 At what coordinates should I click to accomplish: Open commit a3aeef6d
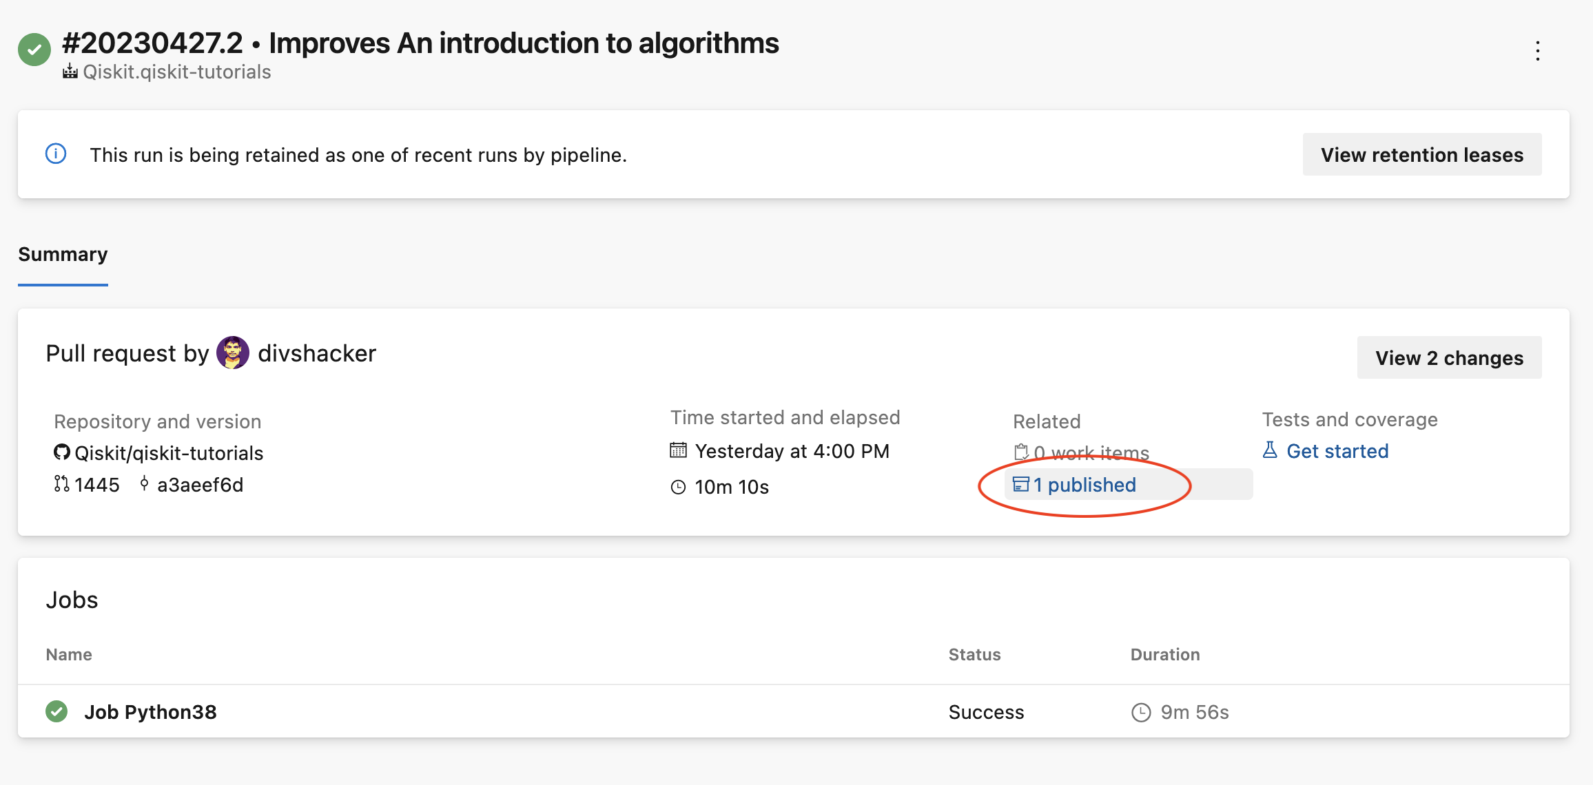coord(201,485)
